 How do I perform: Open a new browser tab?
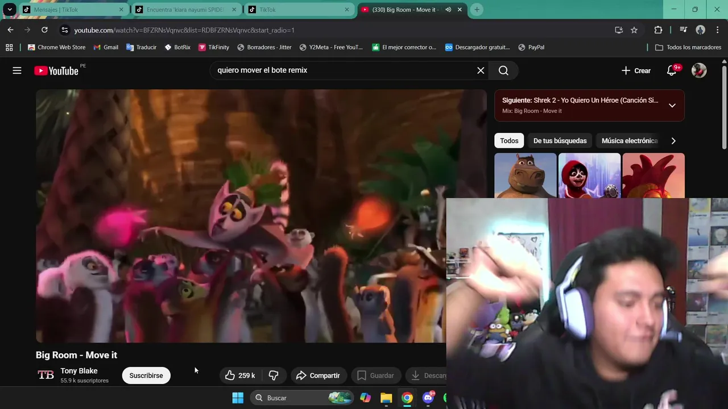click(477, 10)
